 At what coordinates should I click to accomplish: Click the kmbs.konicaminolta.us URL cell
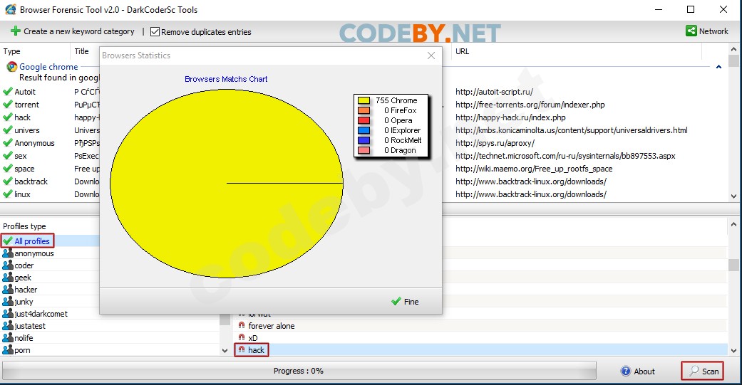[572, 130]
